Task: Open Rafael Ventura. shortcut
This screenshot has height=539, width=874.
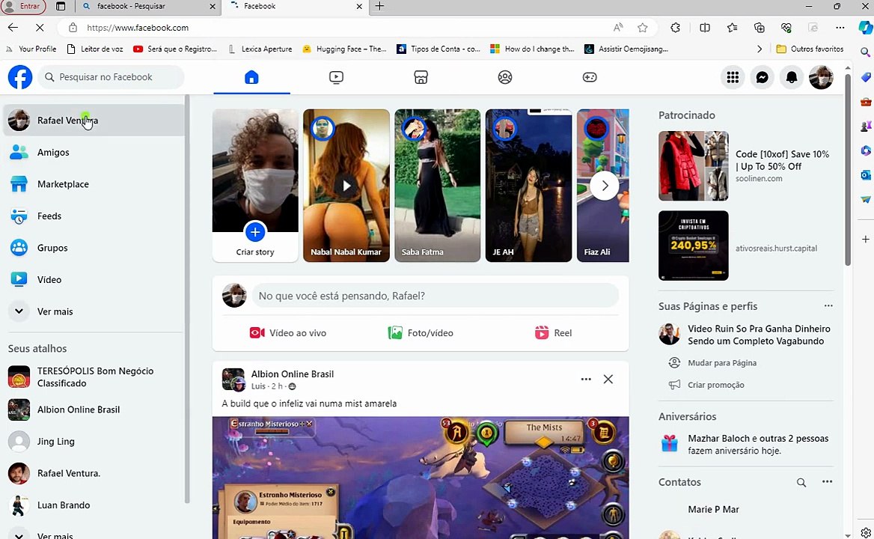Action: pos(94,472)
